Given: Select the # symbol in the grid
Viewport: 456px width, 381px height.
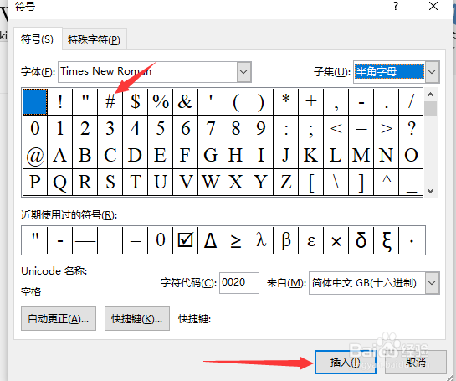Looking at the screenshot, I should tap(110, 102).
